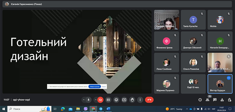Viewport: 235px width, 112px height.
Task: Show hidden system tray icons
Action: pos(187,109)
